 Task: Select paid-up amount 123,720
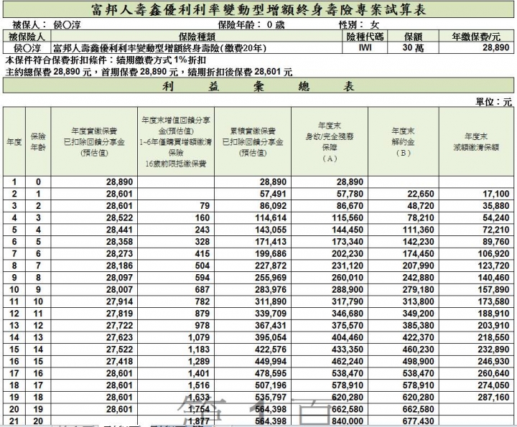pos(493,266)
